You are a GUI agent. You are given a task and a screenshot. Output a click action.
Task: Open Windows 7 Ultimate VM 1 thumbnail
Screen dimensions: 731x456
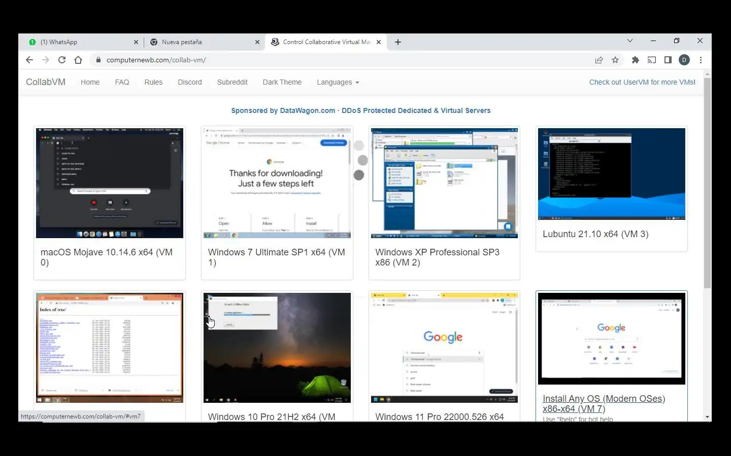(277, 183)
